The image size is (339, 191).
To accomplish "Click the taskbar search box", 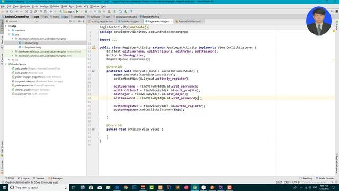I will point(39,187).
